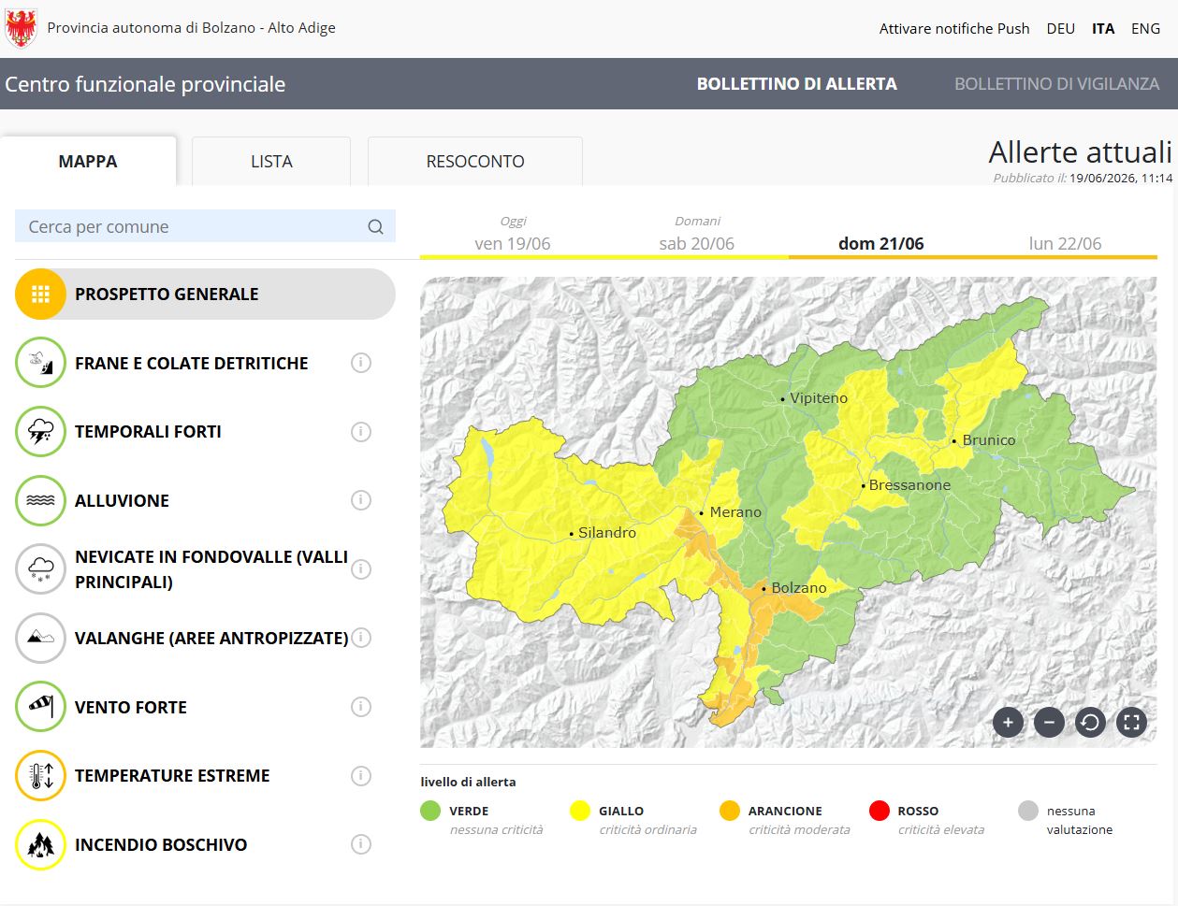This screenshot has height=906, width=1178.
Task: Select the Frane e colate detritiche icon
Action: pyautogui.click(x=40, y=363)
